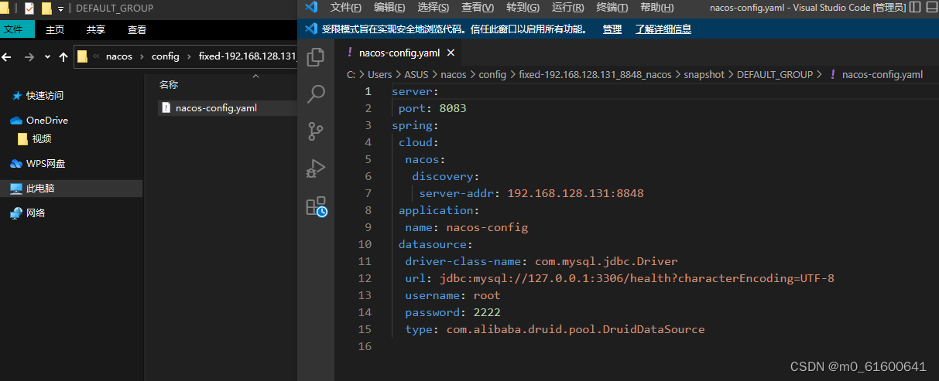Go forward in File Explorer
This screenshot has height=381, width=939.
(x=29, y=56)
